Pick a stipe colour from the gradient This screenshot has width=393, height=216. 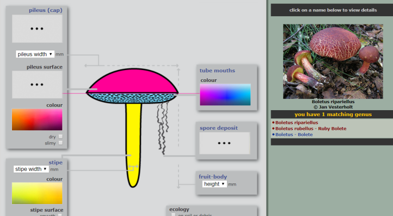coord(37,193)
